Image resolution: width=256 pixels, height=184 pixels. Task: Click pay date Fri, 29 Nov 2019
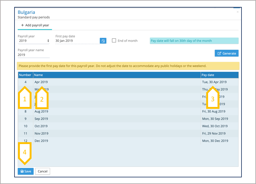214,134
